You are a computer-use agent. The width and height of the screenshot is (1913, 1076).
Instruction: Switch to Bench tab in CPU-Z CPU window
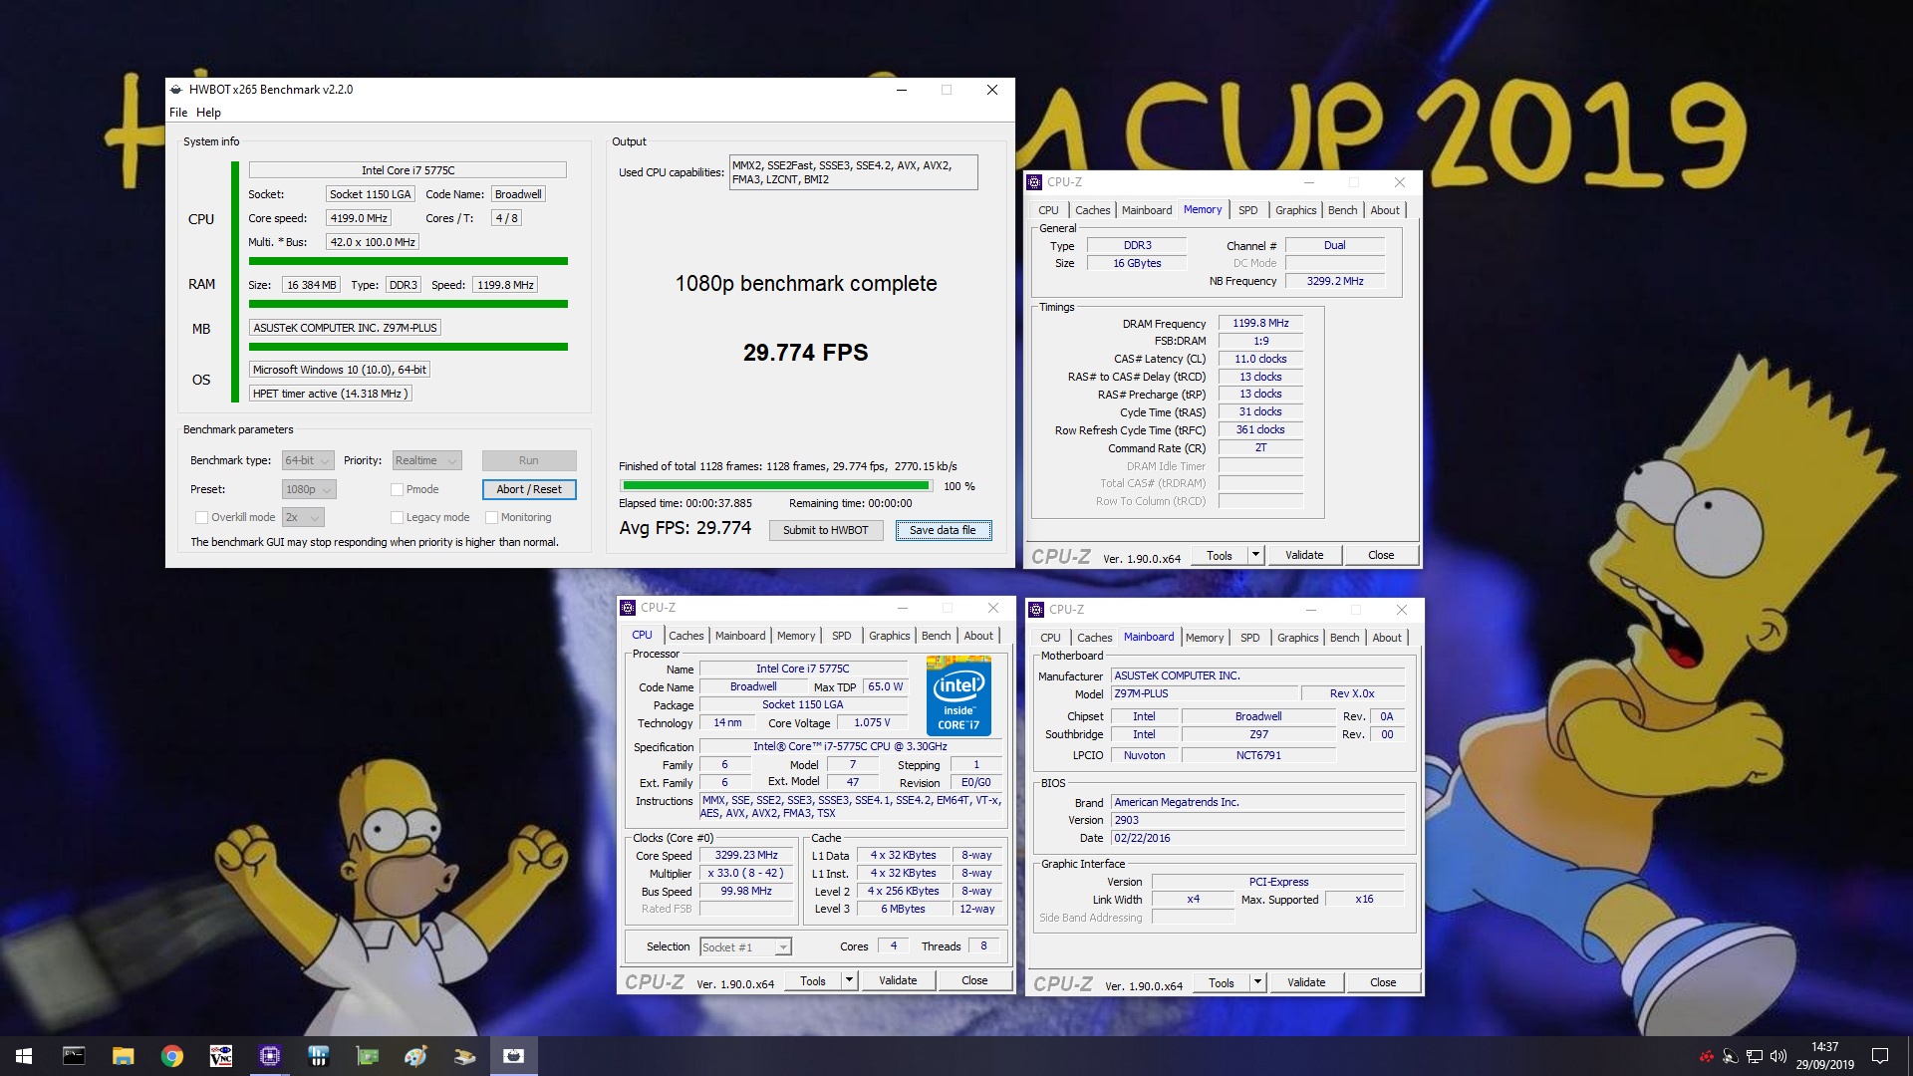tap(936, 636)
